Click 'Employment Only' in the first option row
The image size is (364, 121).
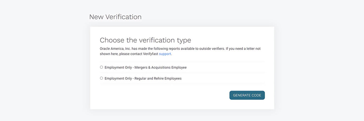point(118,67)
